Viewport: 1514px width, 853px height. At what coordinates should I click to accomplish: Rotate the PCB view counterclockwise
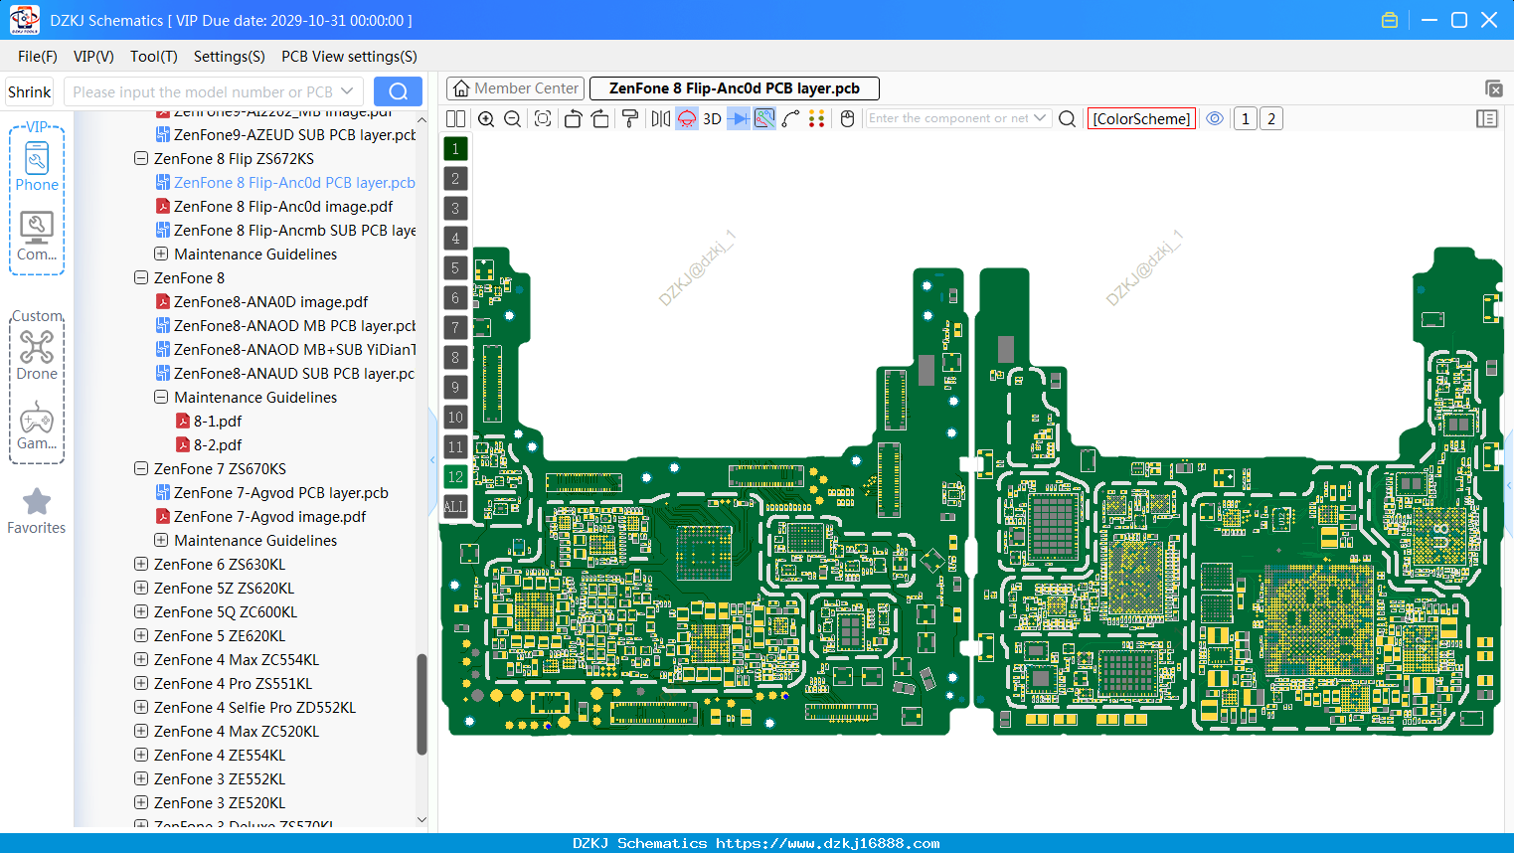pyautogui.click(x=573, y=118)
